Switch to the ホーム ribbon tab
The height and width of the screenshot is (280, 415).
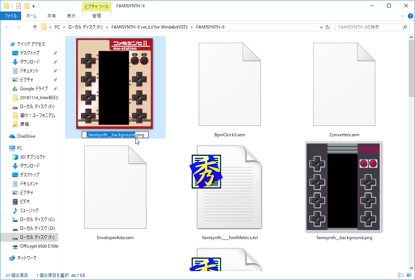click(31, 16)
